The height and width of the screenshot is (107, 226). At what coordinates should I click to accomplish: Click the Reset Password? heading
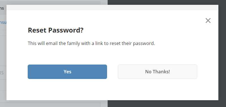click(56, 30)
